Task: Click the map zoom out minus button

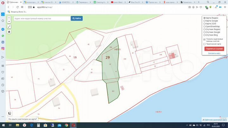Action: pyautogui.click(x=9, y=21)
